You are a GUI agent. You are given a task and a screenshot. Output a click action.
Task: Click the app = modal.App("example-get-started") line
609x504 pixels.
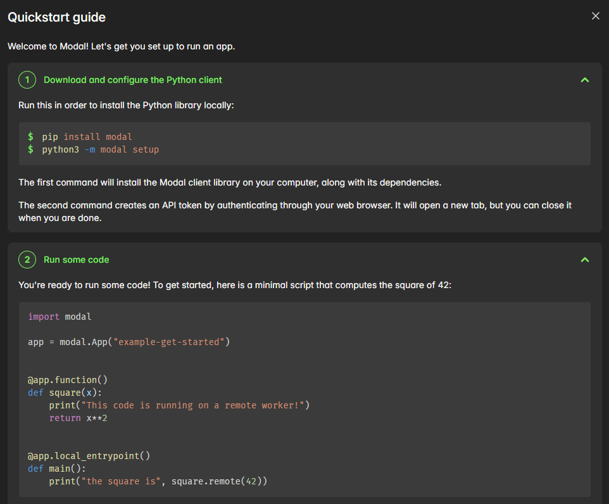coord(129,342)
